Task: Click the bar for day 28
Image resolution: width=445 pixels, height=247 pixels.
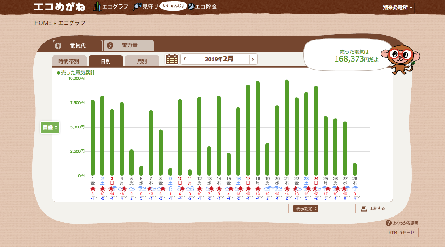Action: [355, 170]
